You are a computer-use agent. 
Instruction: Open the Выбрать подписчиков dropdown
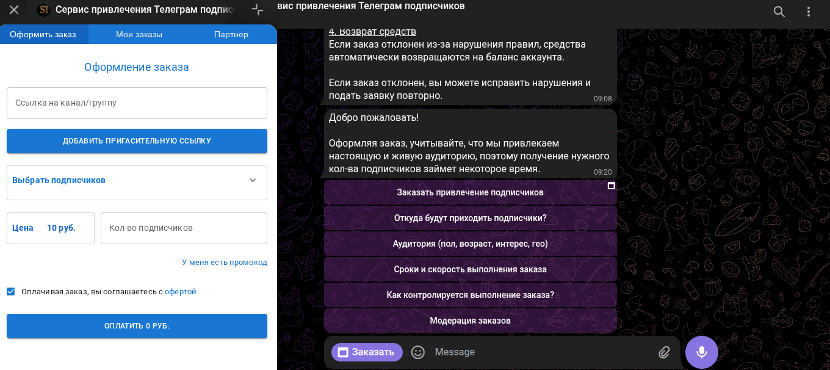click(x=137, y=183)
